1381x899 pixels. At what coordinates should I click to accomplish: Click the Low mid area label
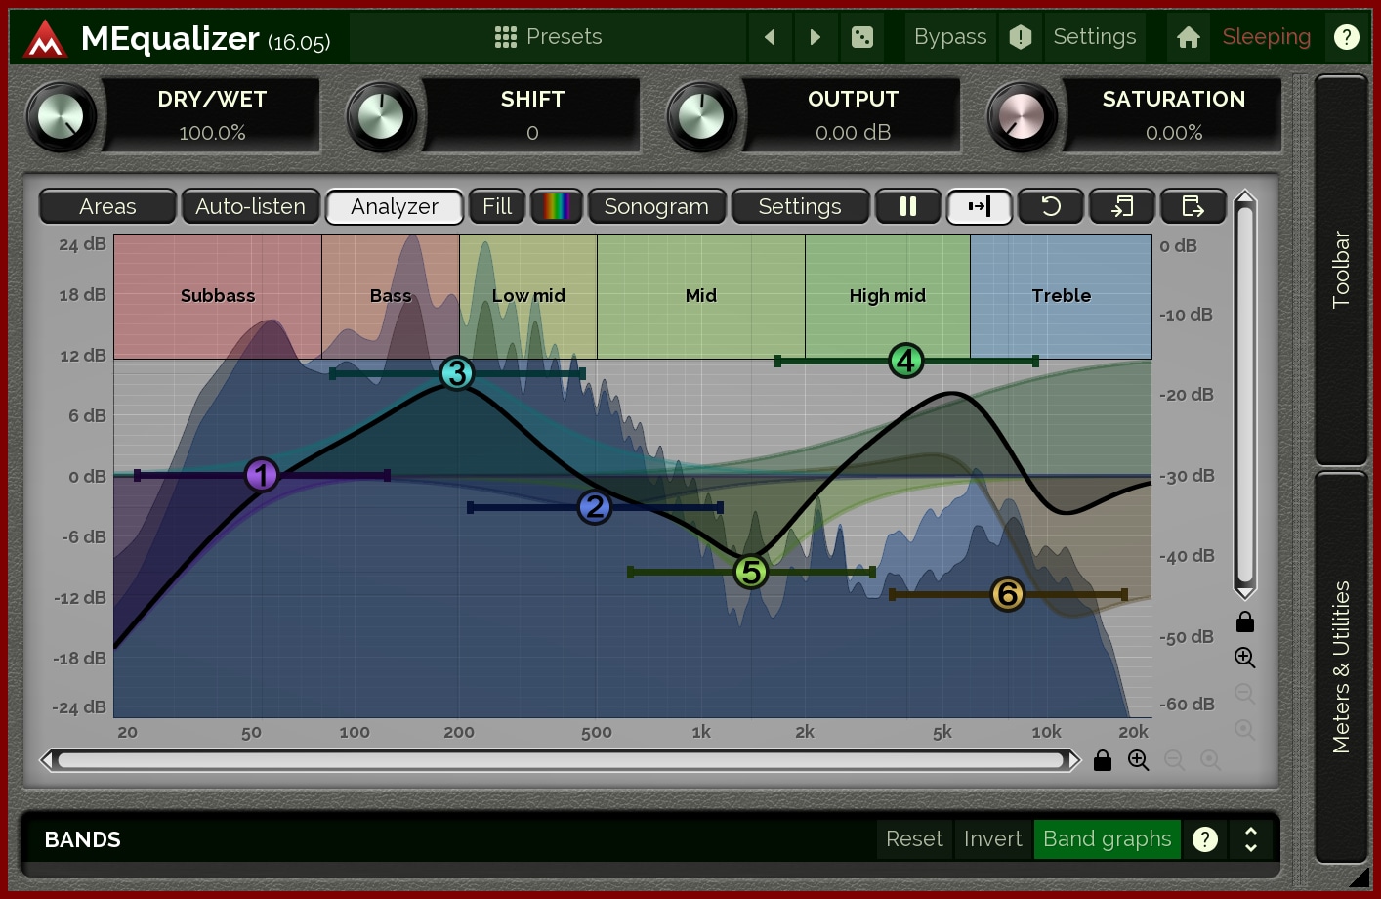point(528,296)
